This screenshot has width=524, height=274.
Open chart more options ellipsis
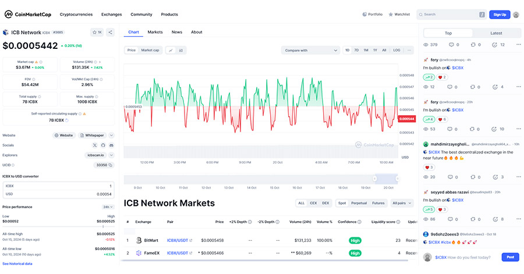point(409,50)
